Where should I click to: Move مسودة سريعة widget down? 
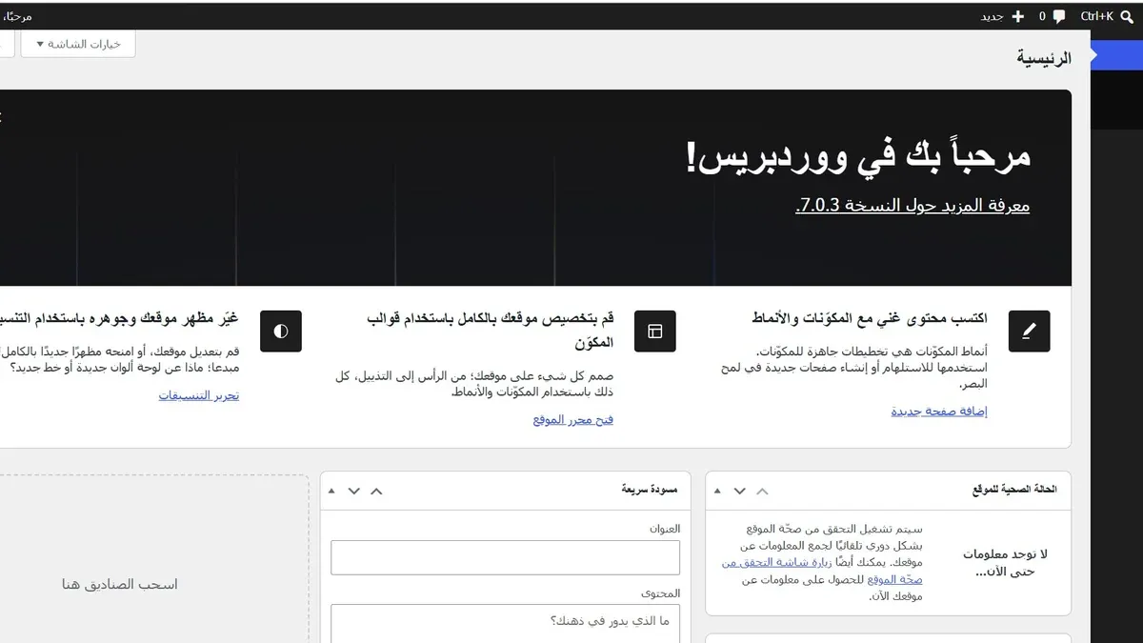click(x=353, y=491)
